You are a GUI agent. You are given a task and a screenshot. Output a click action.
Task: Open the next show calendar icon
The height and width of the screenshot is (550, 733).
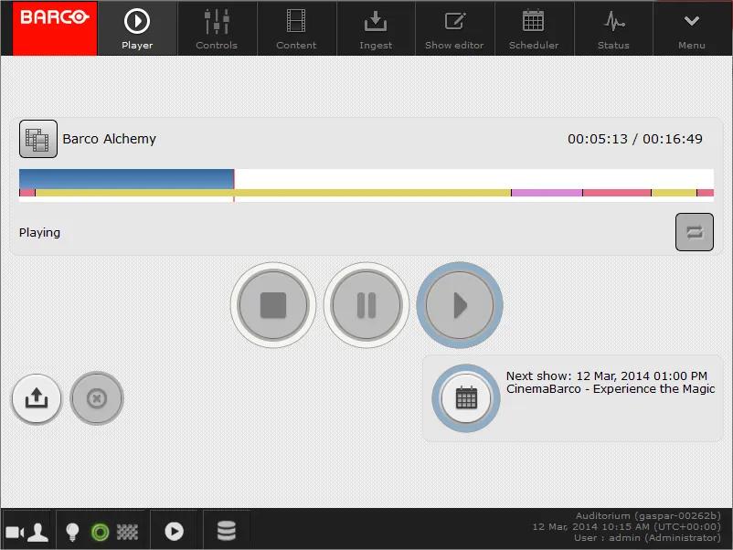coord(466,397)
